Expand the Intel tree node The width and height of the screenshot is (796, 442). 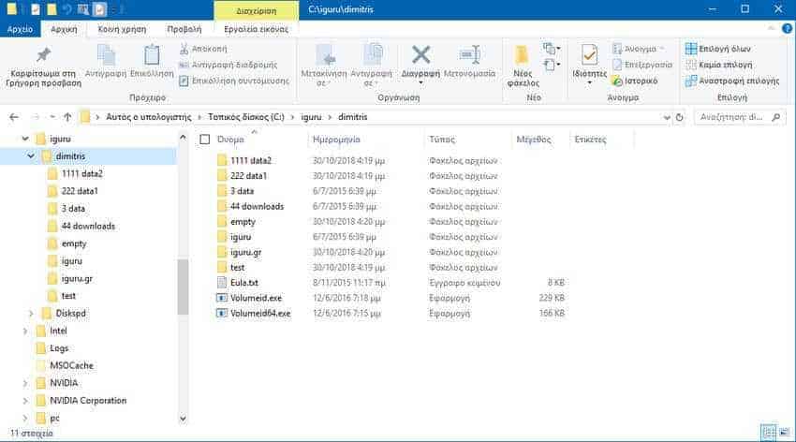pos(25,331)
